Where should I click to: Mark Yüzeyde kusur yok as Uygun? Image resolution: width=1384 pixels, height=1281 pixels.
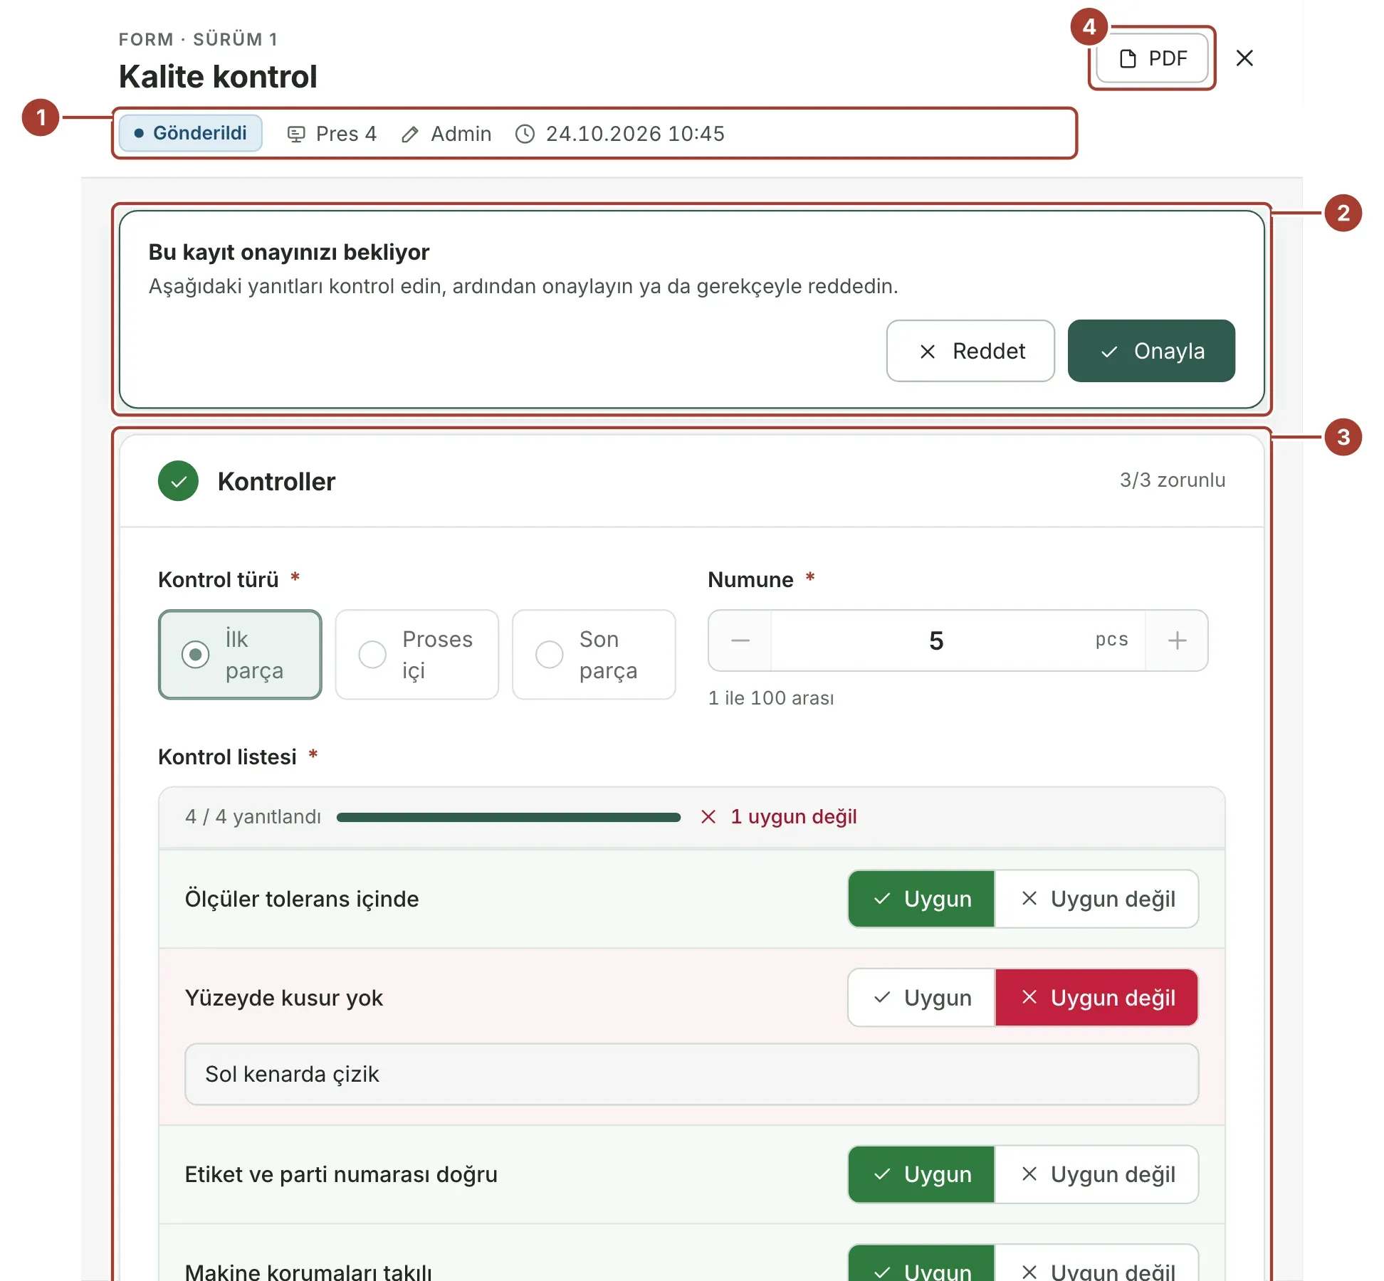click(x=921, y=998)
